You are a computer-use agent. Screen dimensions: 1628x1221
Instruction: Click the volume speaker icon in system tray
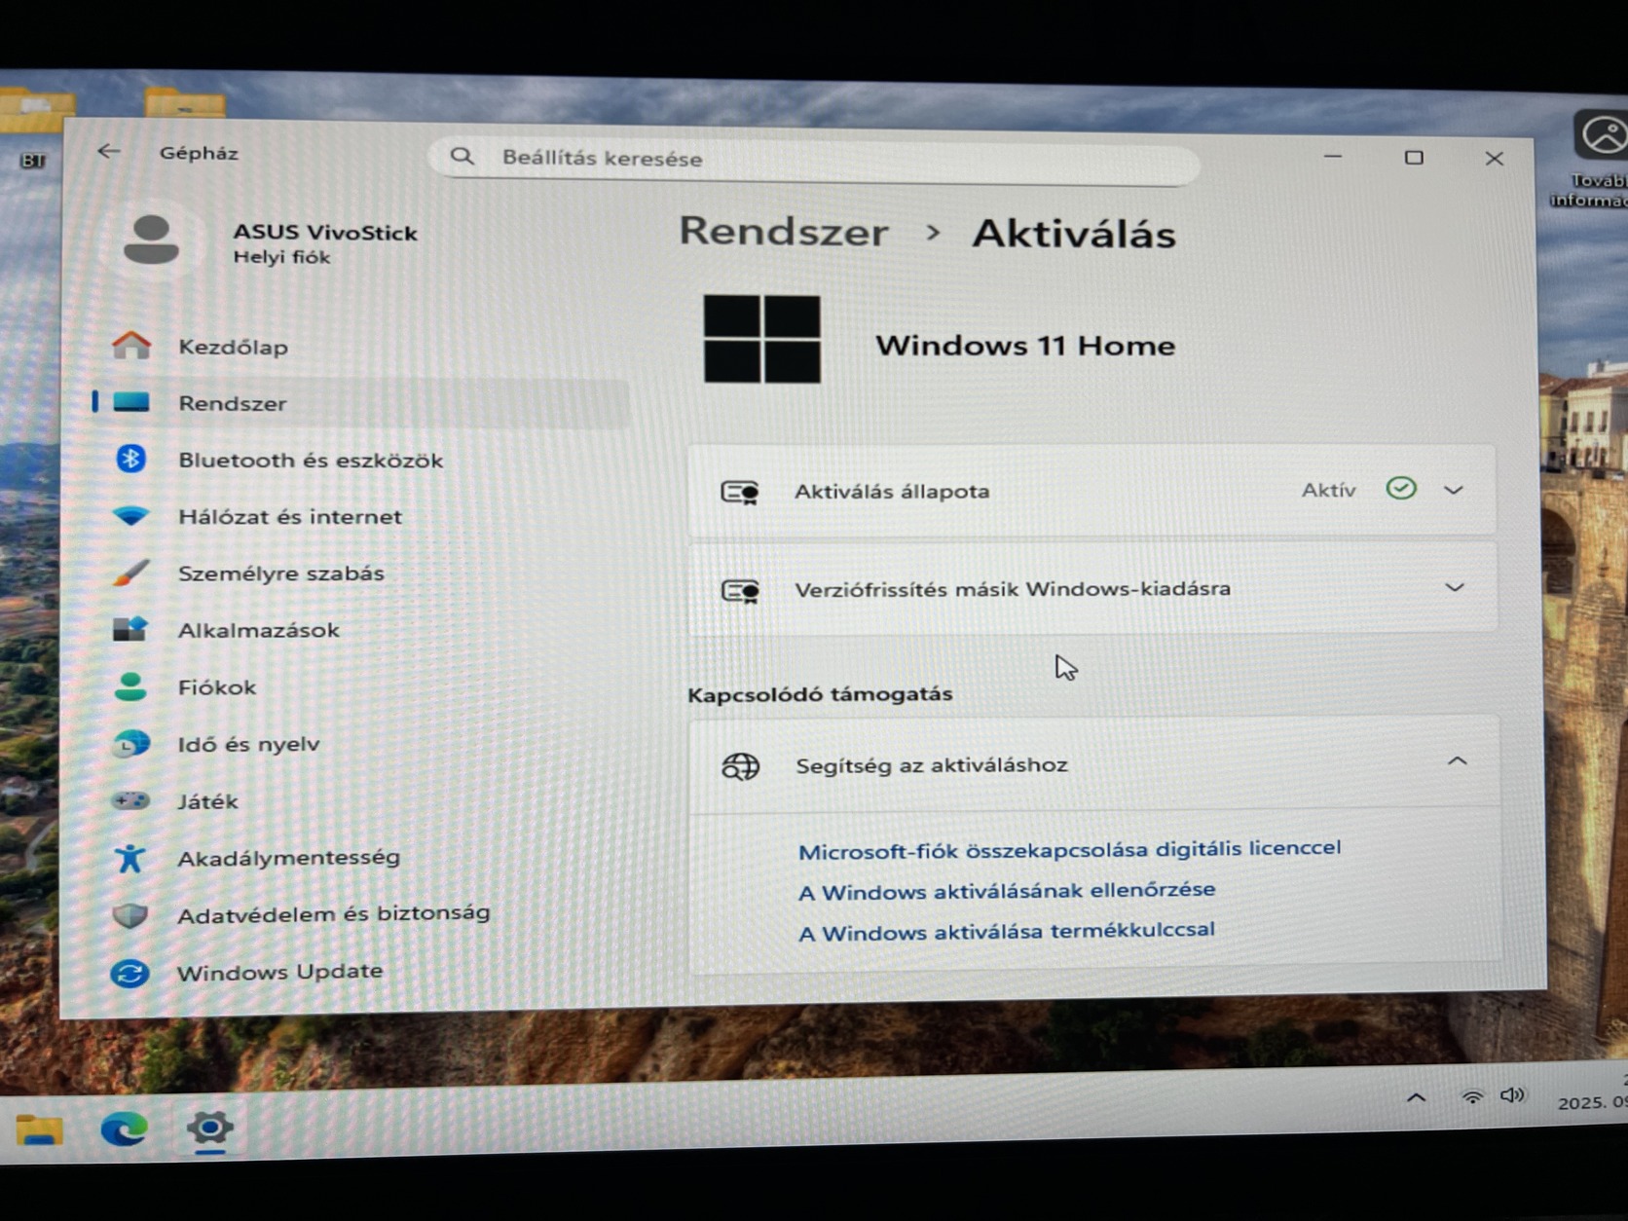[1512, 1095]
